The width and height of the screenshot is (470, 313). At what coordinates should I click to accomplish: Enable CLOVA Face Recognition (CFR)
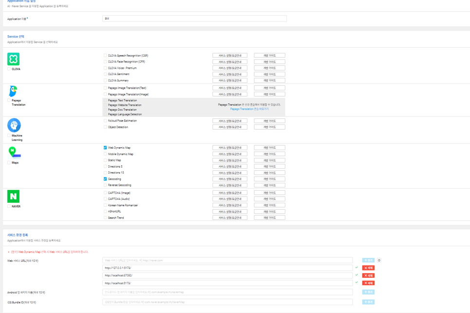[x=105, y=62]
